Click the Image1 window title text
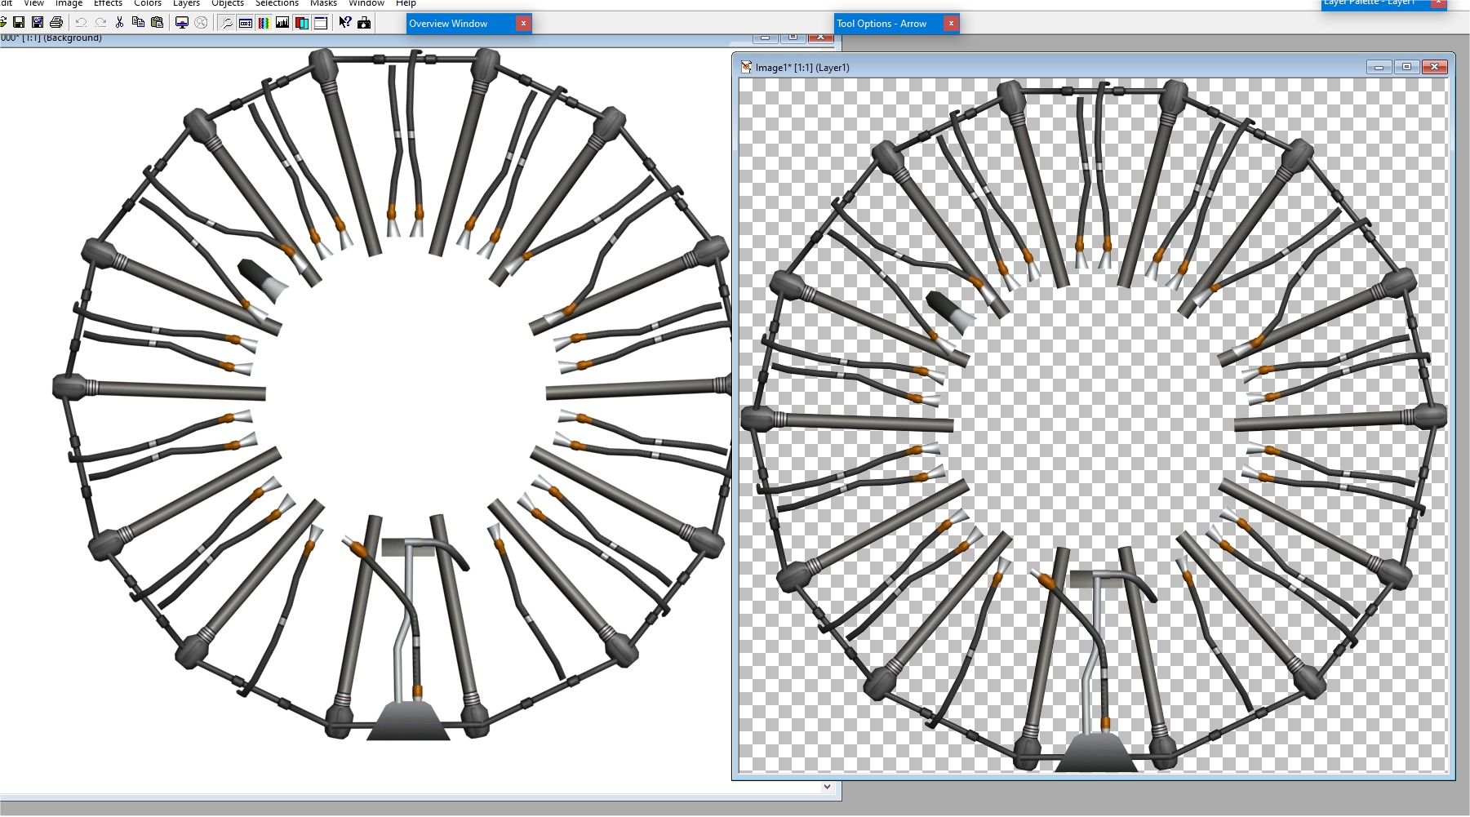 (x=802, y=68)
